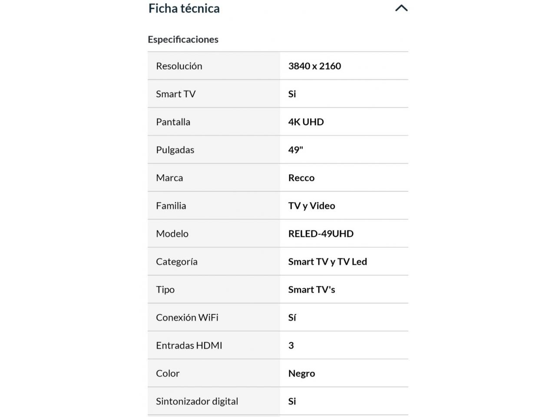Select the Modelo row label
The height and width of the screenshot is (417, 556).
point(172,234)
